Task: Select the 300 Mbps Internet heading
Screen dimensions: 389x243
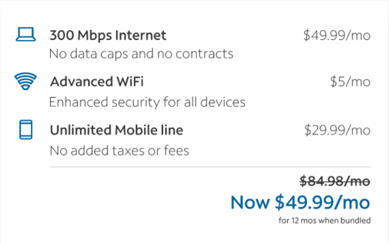Action: coord(108,35)
